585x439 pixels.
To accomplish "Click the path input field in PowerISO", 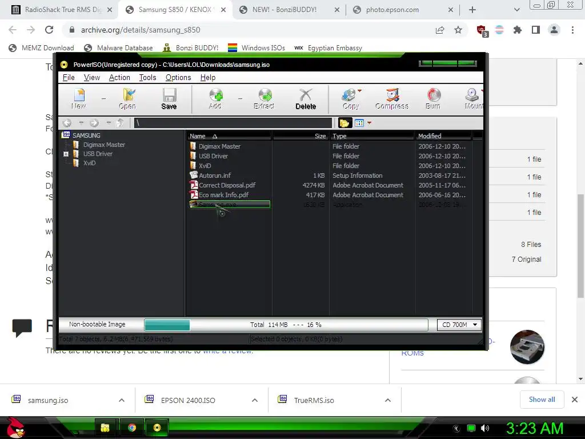I will 233,123.
